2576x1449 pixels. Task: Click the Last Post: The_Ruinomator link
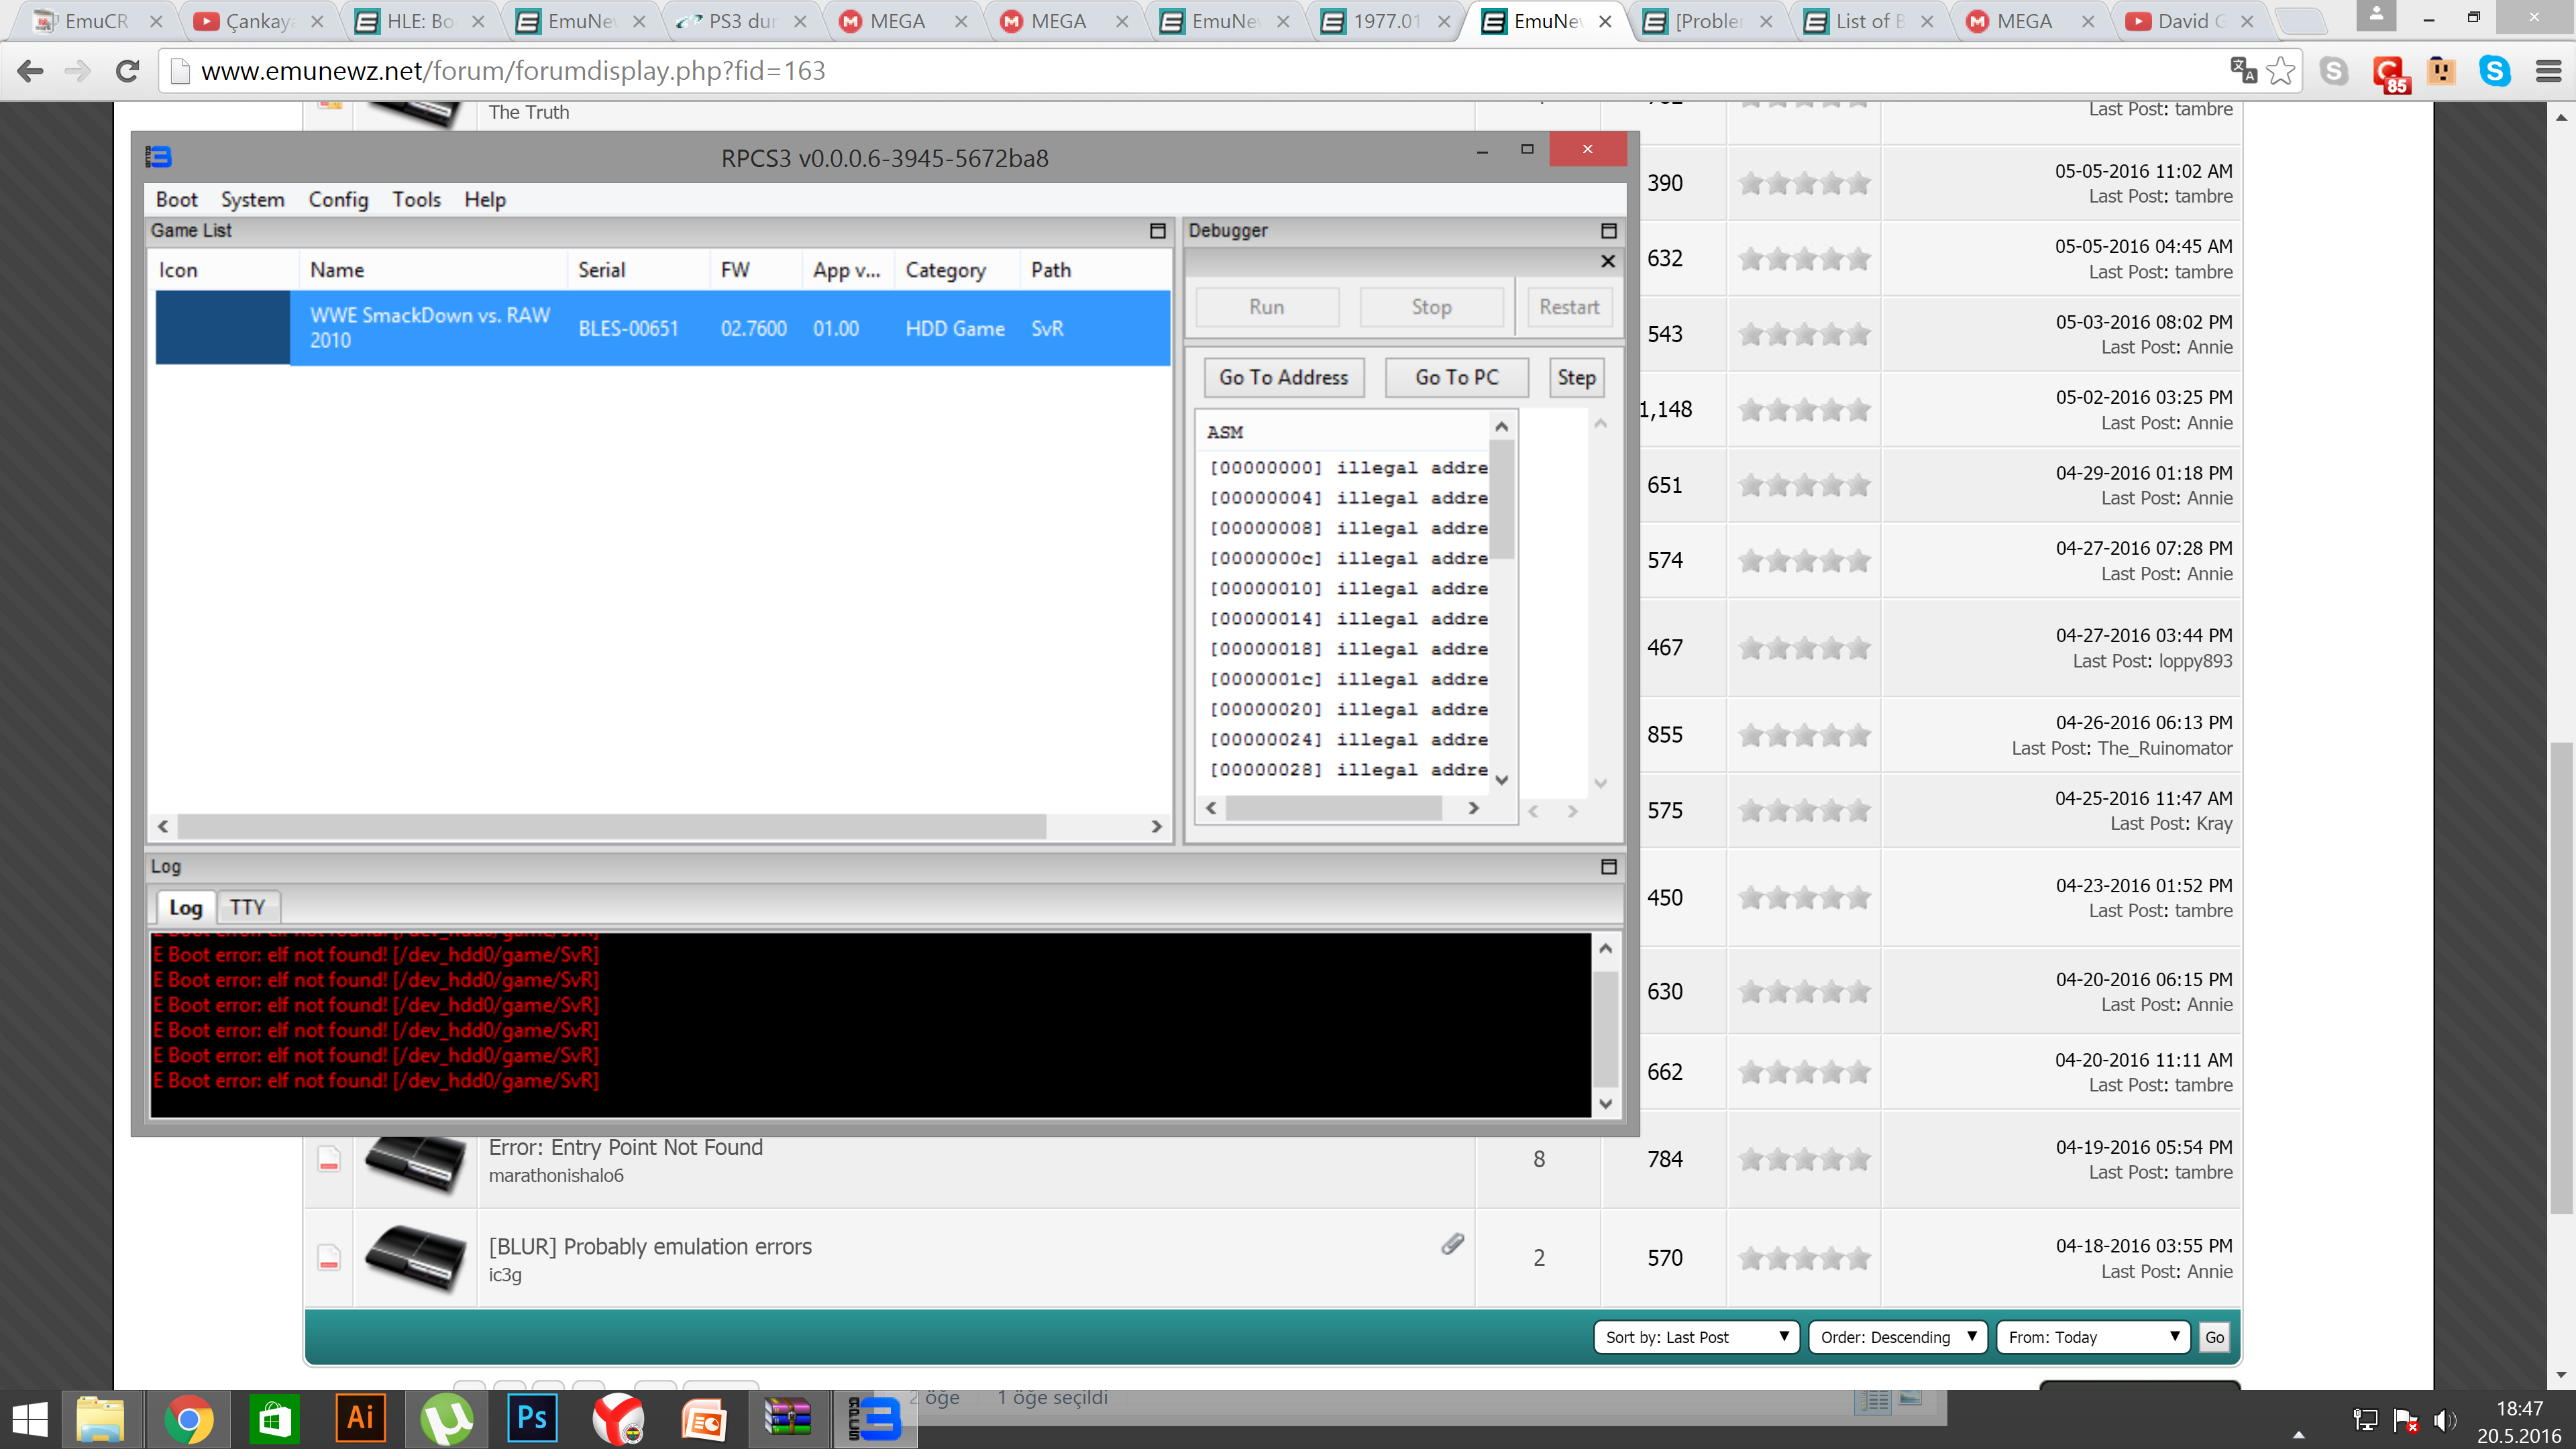click(2122, 748)
